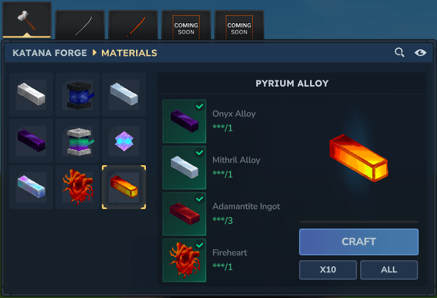Screen dimensions: 437x298
Task: Craft everything with the ALL button
Action: coord(389,269)
